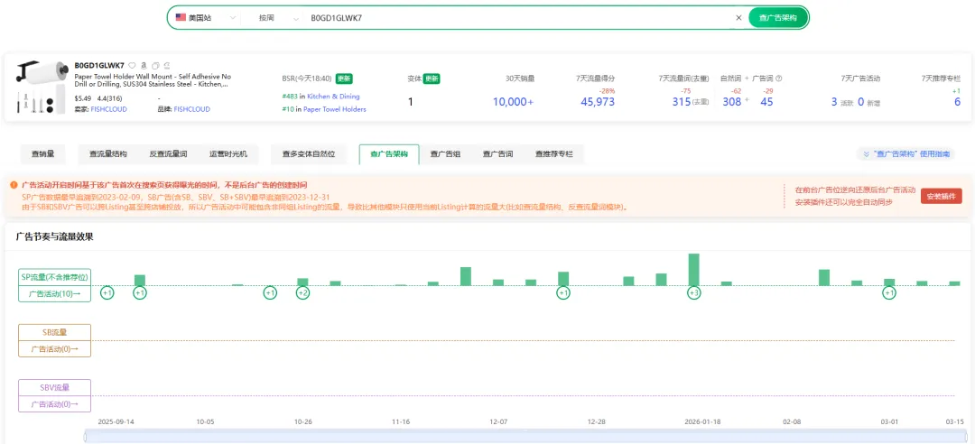975x444 pixels.
Task: Click the help question mark beside 广告词
Action: coord(778,79)
